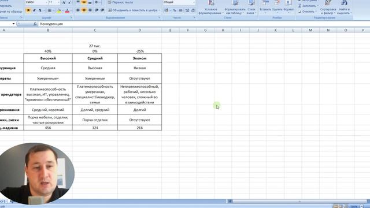Click Удалить delete cells button
Viewport: 370px width, 208px height.
[277, 7]
